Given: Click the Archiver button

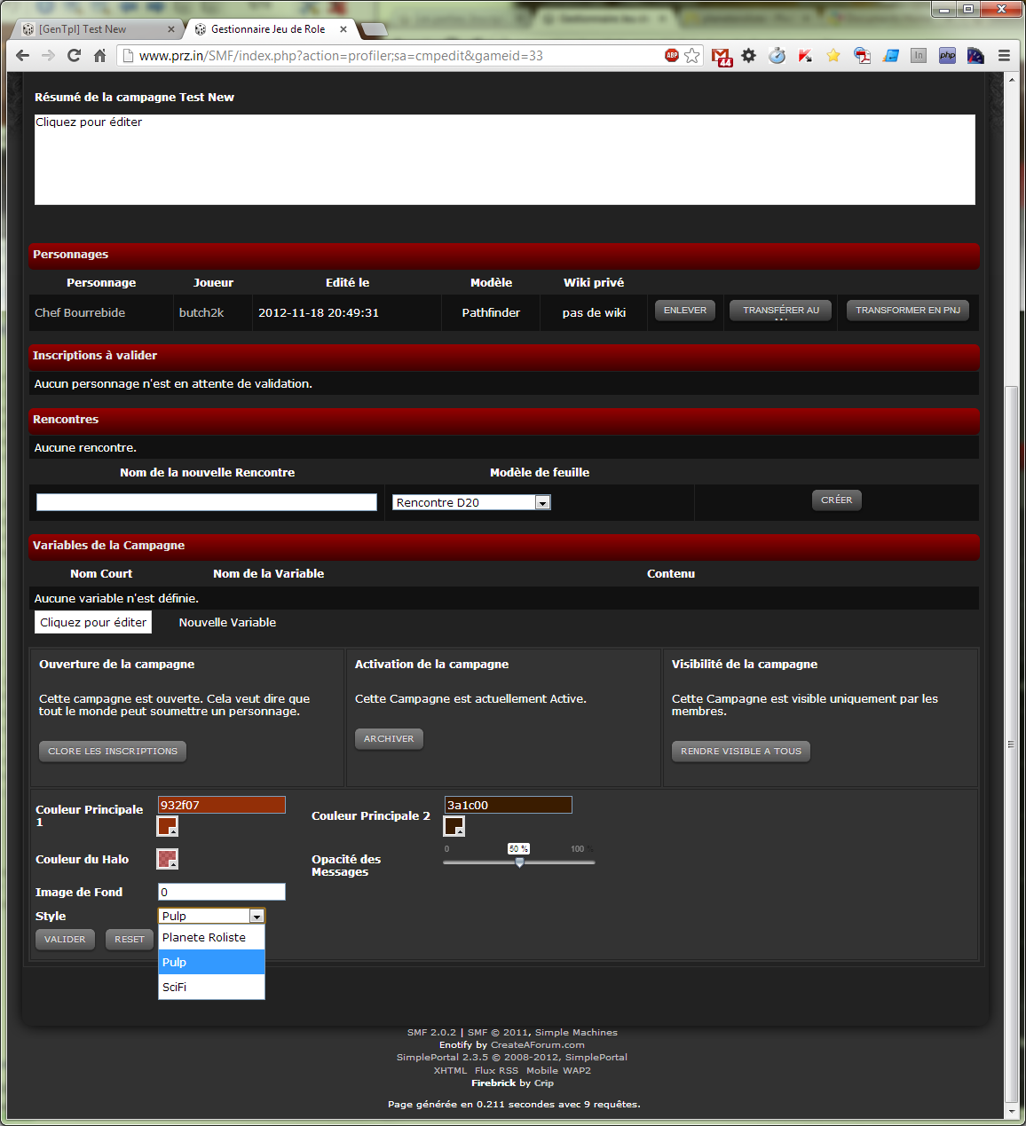Looking at the screenshot, I should point(389,738).
